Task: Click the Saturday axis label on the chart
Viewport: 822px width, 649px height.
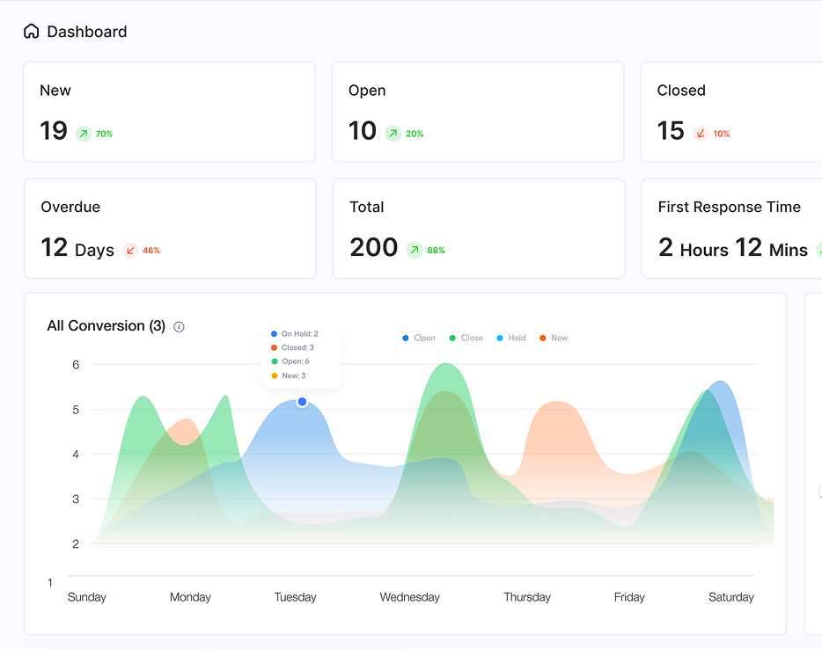Action: tap(731, 596)
